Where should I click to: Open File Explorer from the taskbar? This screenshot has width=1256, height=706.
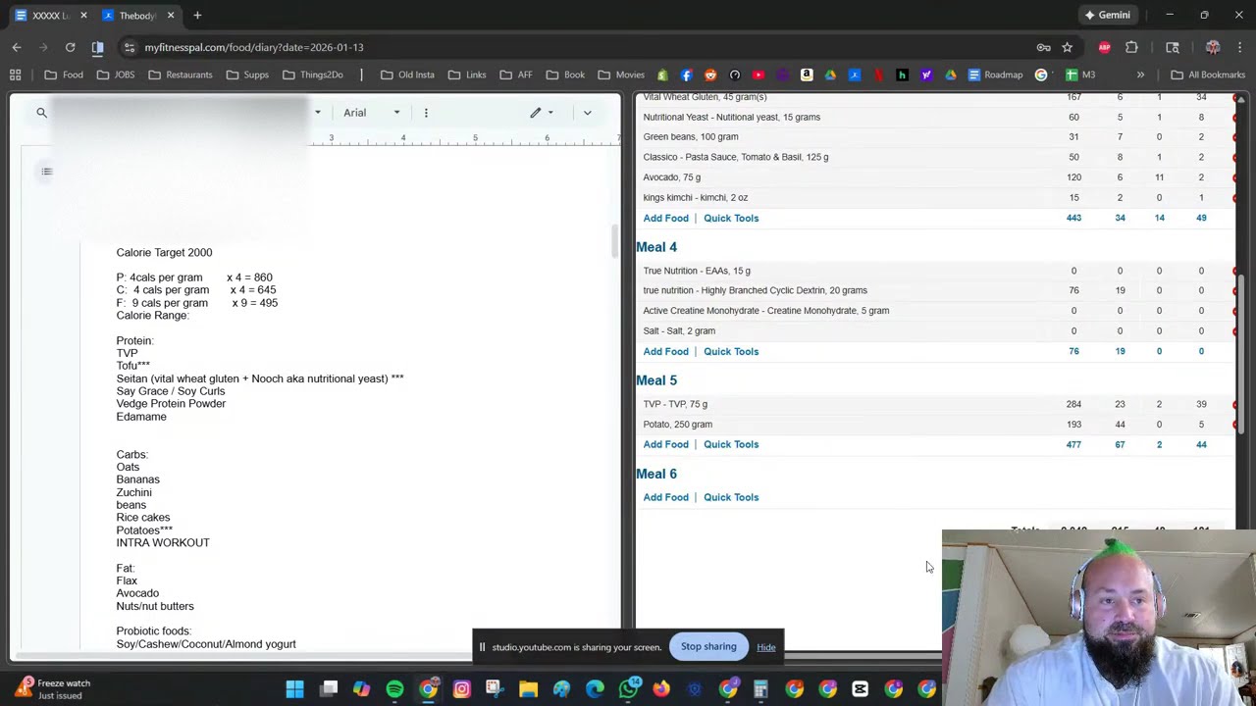pos(528,689)
